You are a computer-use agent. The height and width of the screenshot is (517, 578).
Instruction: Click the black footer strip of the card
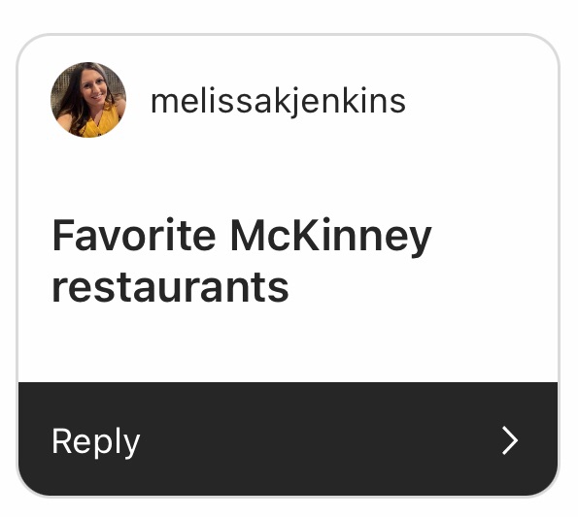[x=288, y=439]
